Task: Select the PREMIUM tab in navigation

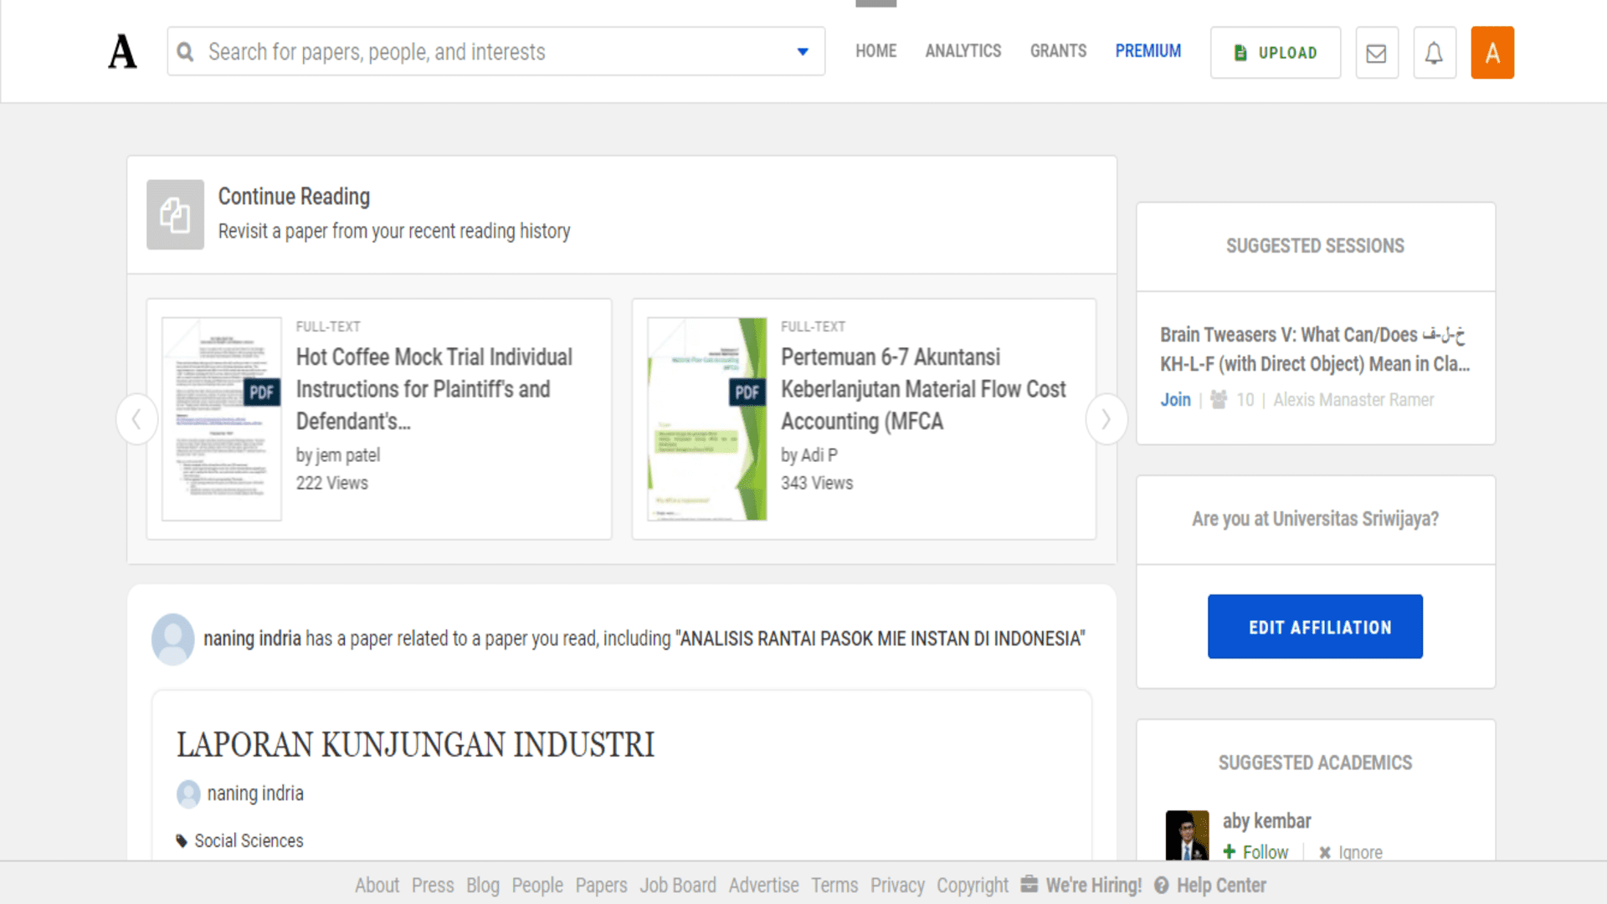Action: [x=1147, y=51]
